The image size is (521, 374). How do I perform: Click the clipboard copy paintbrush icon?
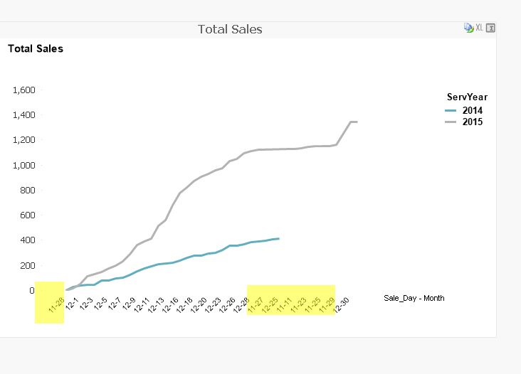click(468, 28)
